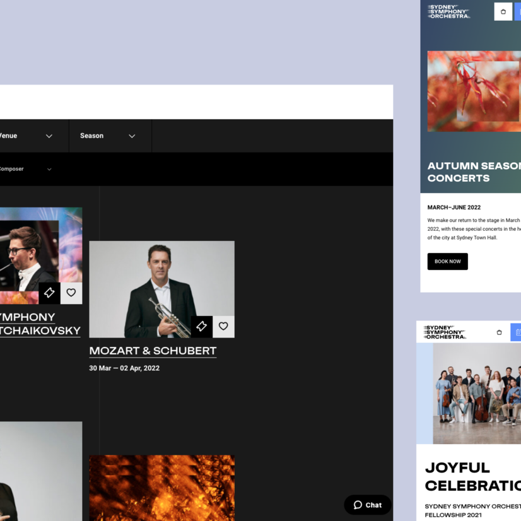521x521 pixels.
Task: Open shopping bag in Joyful Celebration header
Action: tap(499, 332)
